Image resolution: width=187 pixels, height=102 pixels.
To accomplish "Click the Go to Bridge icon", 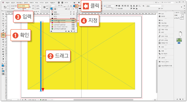I will tap(59, 2).
